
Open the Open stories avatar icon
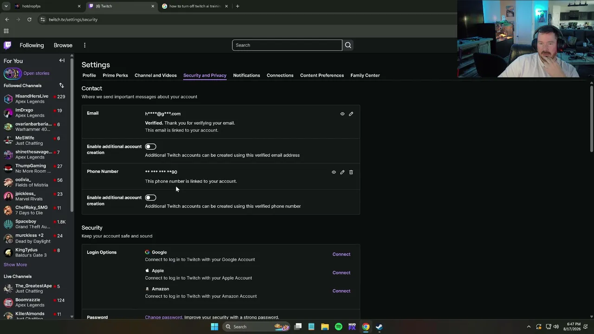[x=13, y=73]
